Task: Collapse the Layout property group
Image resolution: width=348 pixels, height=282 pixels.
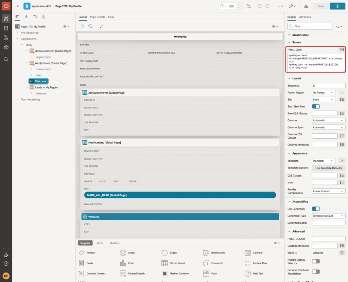Action: 289,78
